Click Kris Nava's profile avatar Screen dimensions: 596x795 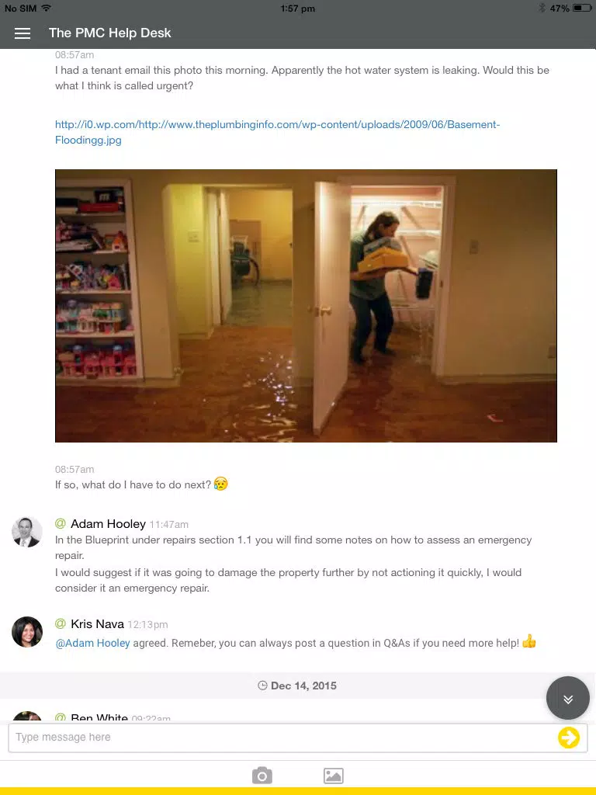27,632
